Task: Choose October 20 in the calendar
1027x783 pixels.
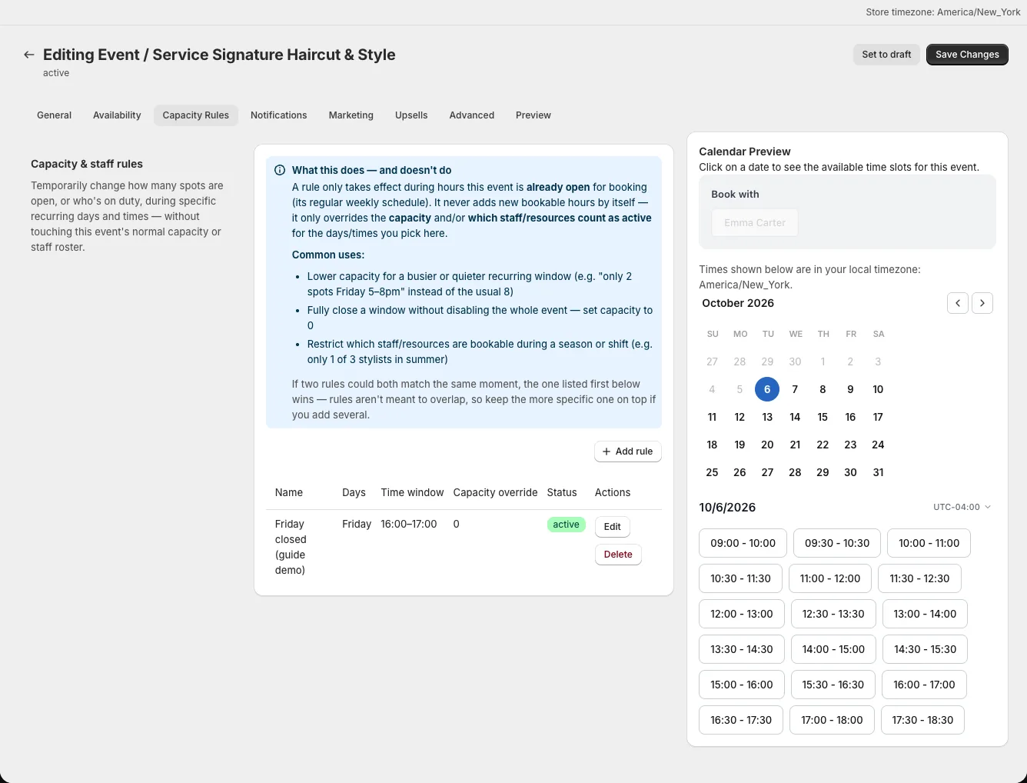Action: tap(767, 445)
